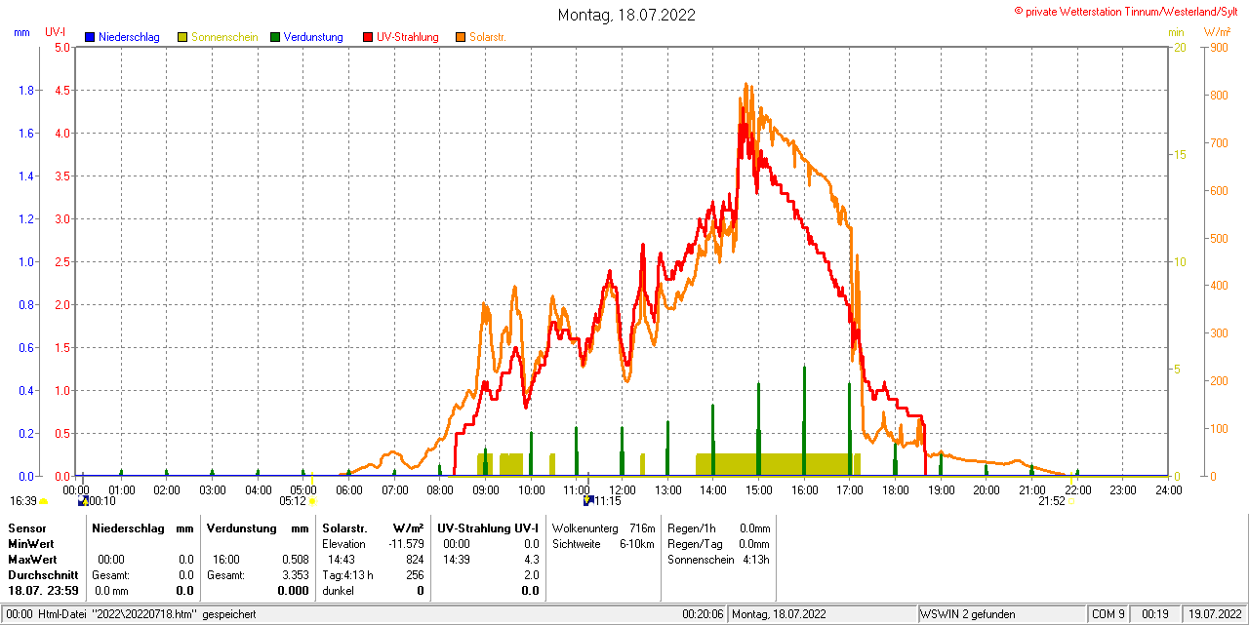Click the UV maximum value 4.3

[531, 560]
